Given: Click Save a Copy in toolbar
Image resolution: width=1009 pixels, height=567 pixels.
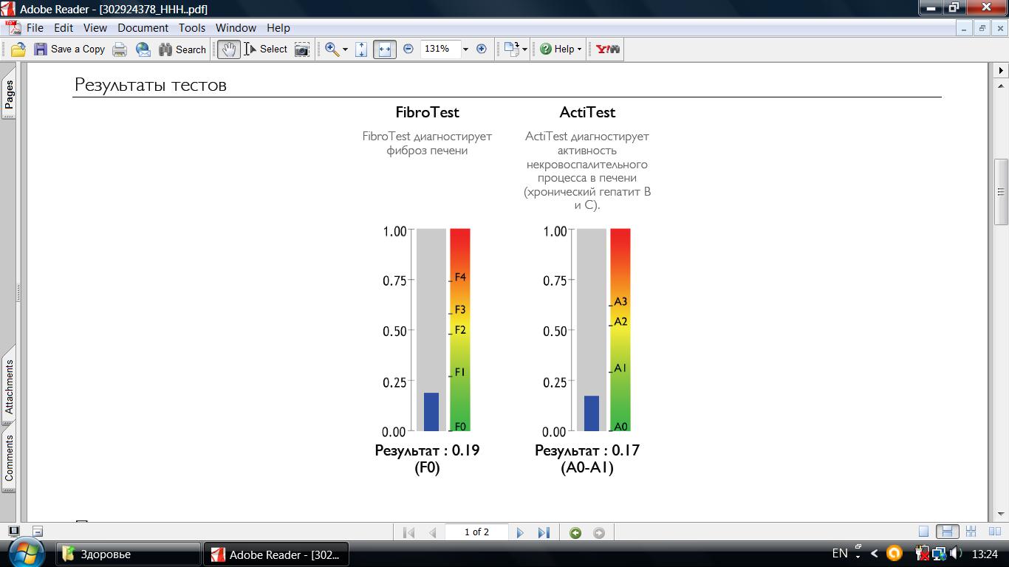Looking at the screenshot, I should click(69, 49).
